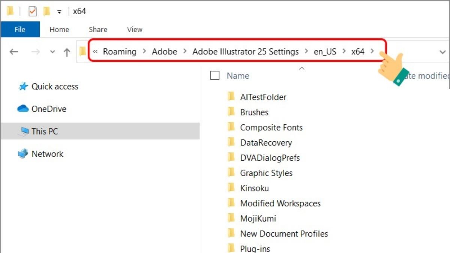450x253 pixels.
Task: Switch to the Home ribbon tab
Action: coord(59,30)
